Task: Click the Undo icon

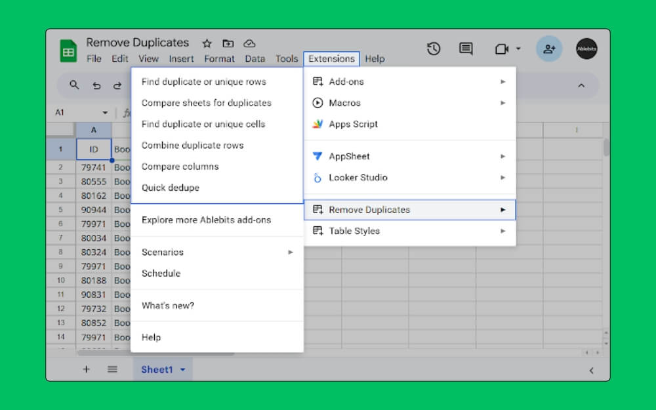Action: (96, 85)
